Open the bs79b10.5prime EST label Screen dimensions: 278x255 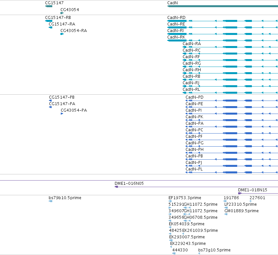tap(65, 198)
